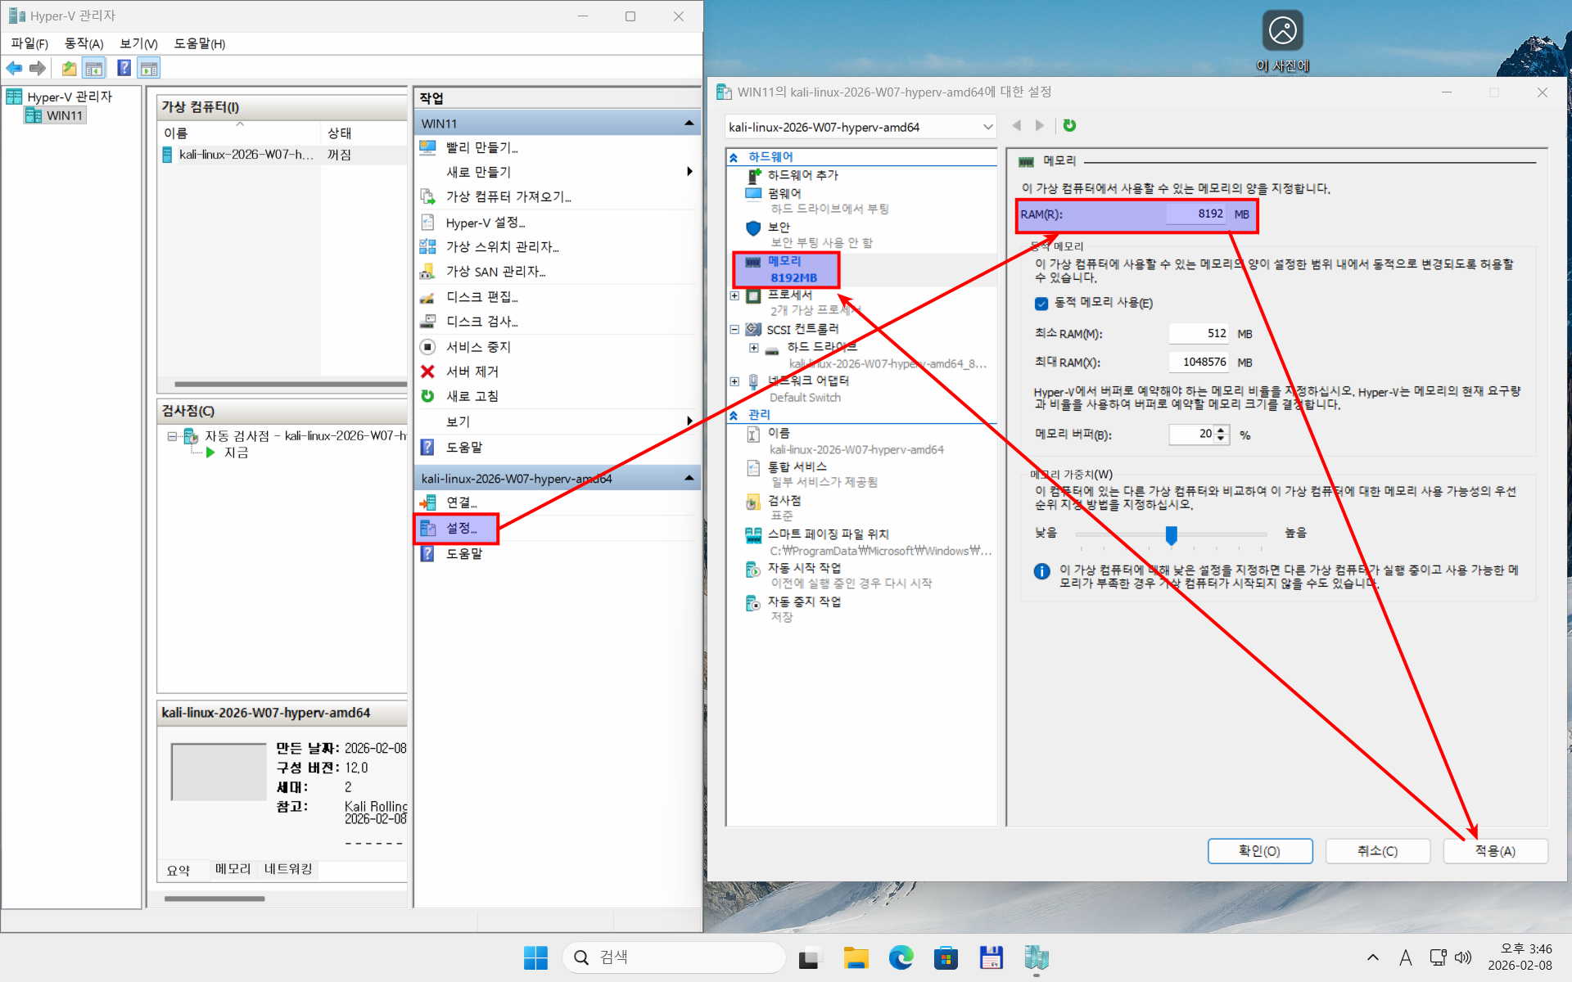Image resolution: width=1572 pixels, height=982 pixels.
Task: Open 도움말 menu in the menu bar
Action: pyautogui.click(x=200, y=43)
